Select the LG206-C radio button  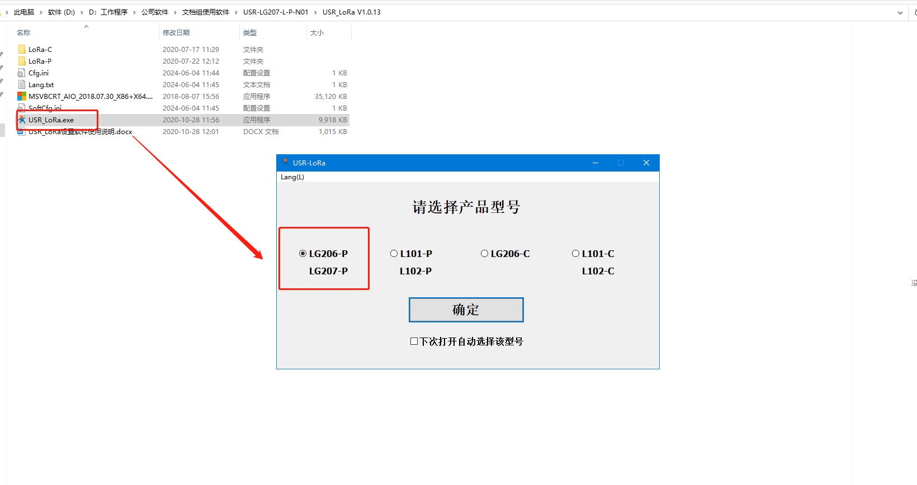(x=484, y=254)
